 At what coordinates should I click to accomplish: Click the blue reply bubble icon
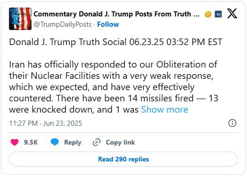click(x=55, y=142)
